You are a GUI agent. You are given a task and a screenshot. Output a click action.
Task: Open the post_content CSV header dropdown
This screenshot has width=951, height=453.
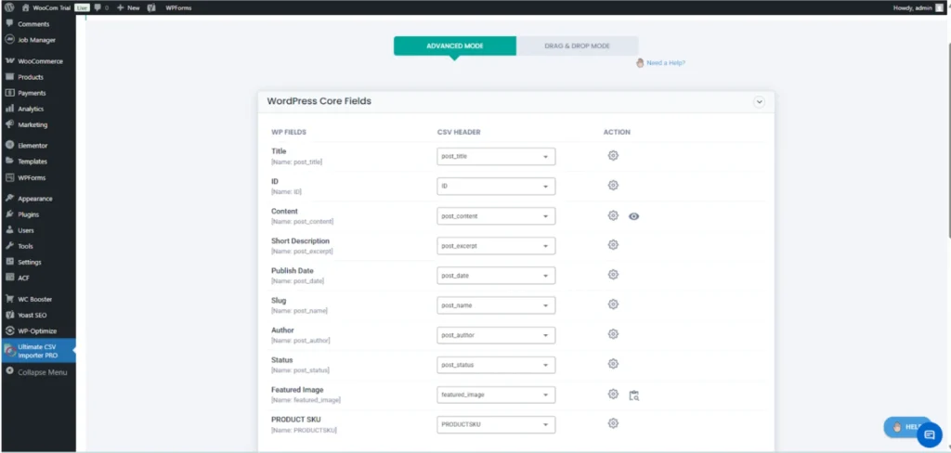(x=496, y=216)
